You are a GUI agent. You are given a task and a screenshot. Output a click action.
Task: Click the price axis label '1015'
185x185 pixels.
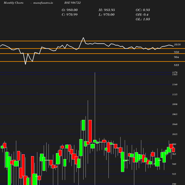[175, 134]
